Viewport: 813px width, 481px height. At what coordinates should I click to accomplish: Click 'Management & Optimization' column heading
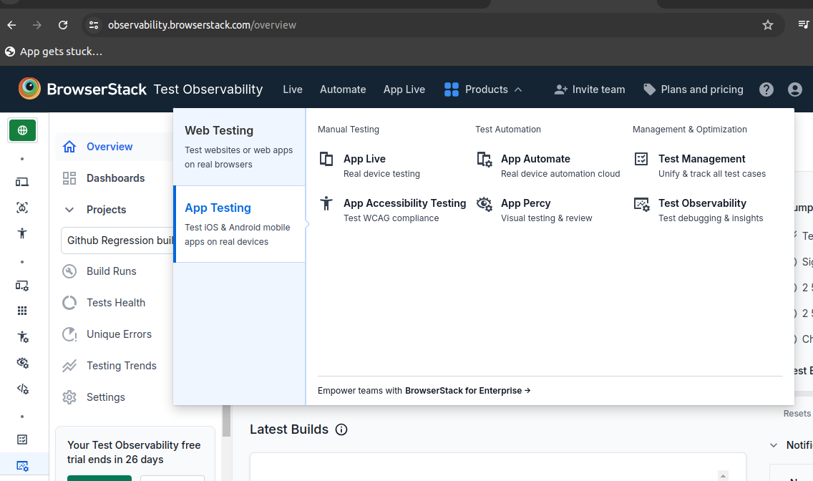click(690, 130)
